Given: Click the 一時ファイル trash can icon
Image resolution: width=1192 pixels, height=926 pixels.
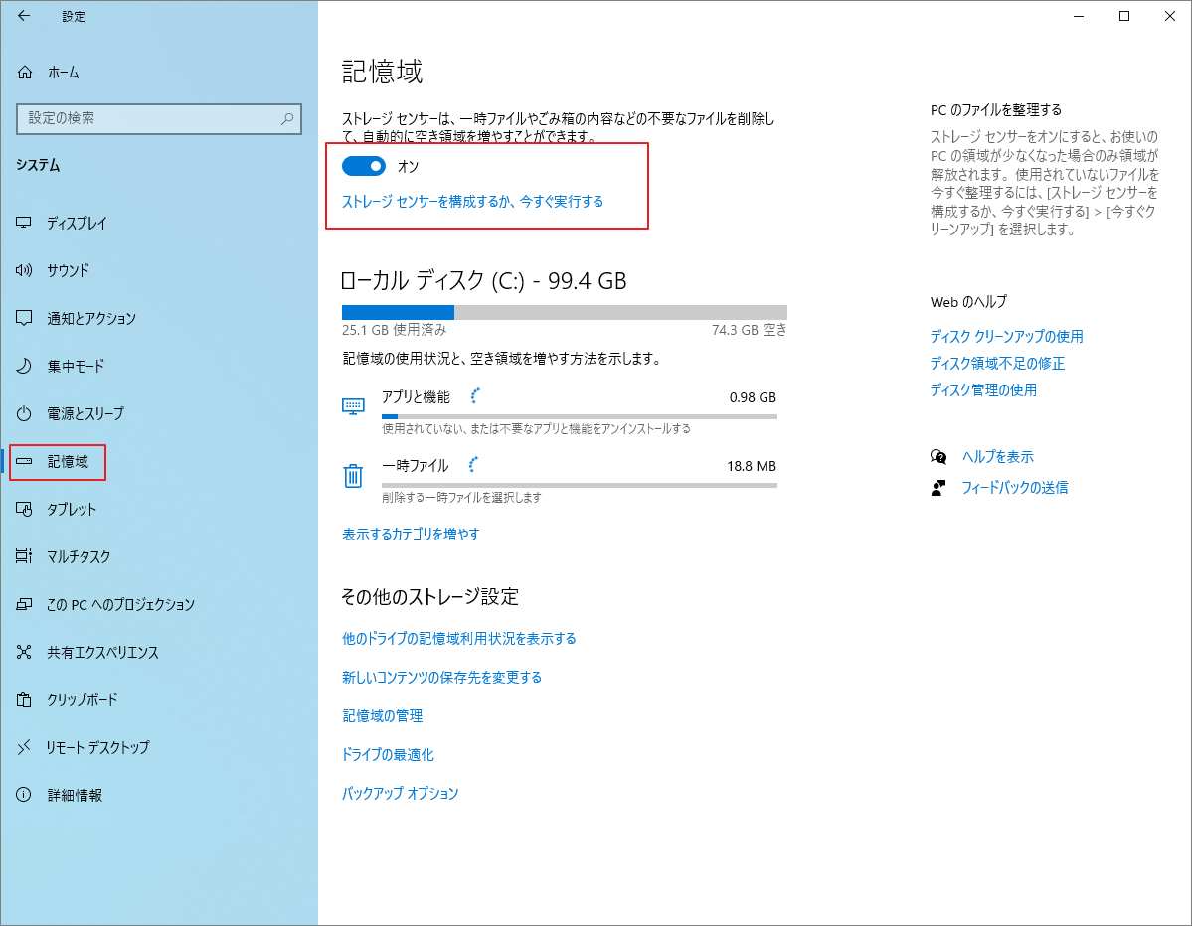Looking at the screenshot, I should 353,476.
